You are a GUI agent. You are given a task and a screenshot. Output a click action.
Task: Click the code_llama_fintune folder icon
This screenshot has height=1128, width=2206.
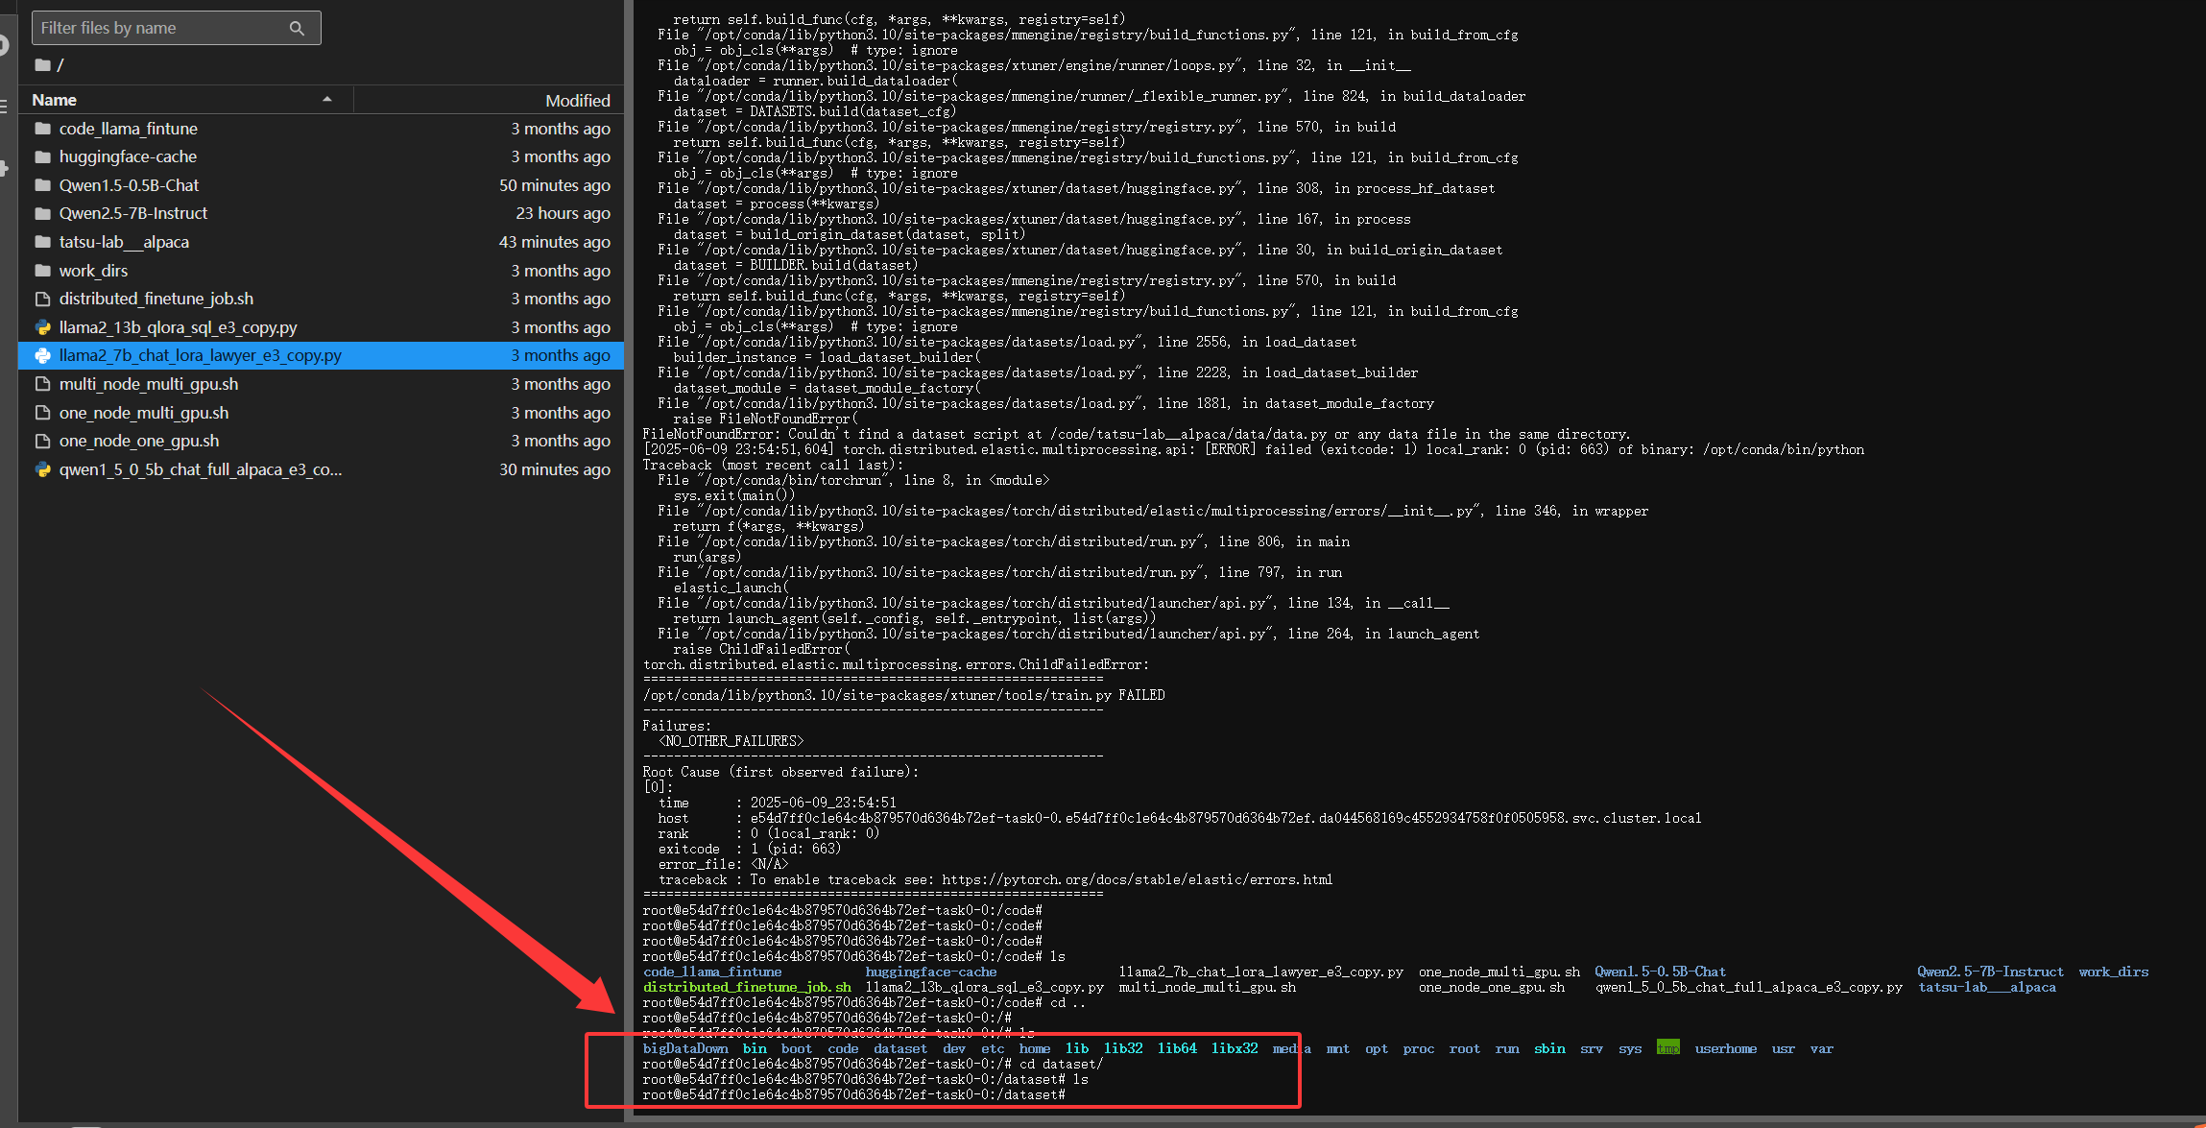(x=42, y=129)
